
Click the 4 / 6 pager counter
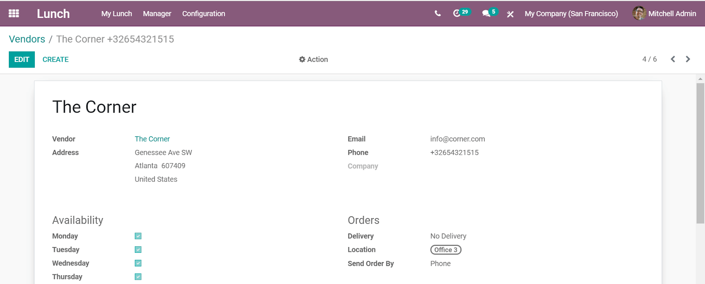tap(649, 59)
